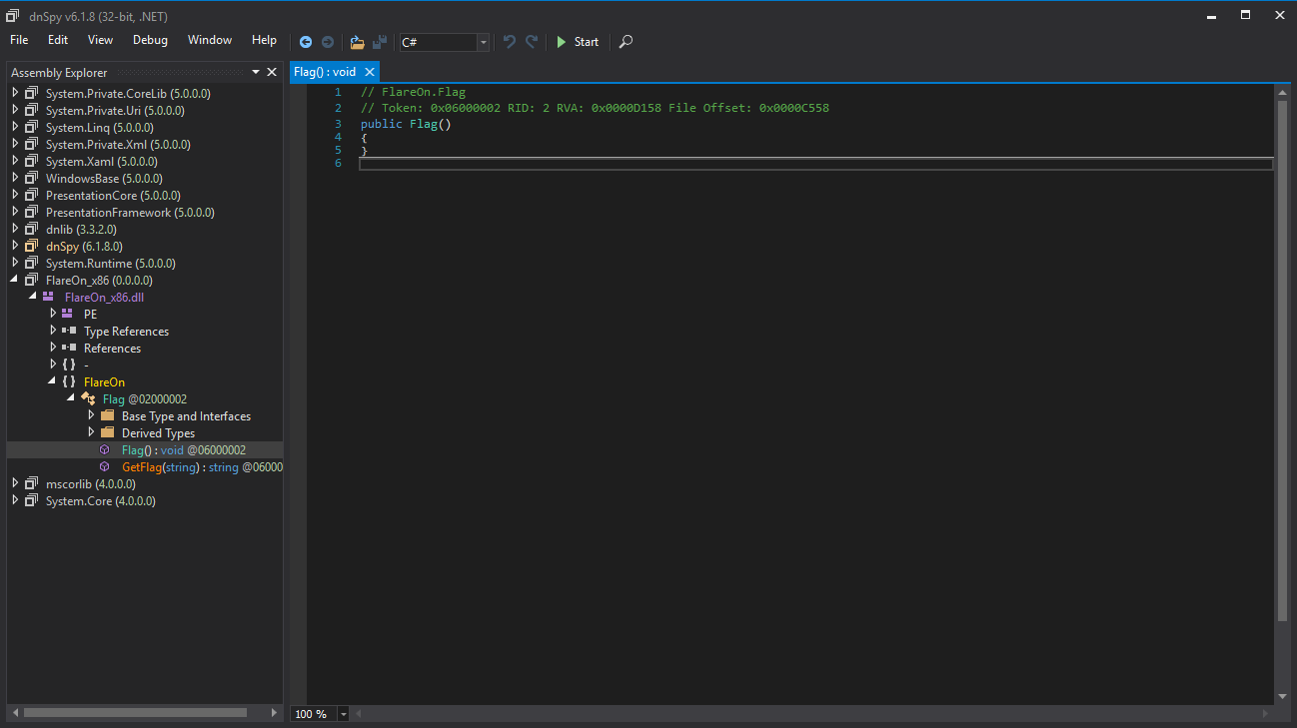
Task: Click the navigate Back arrow icon
Action: click(306, 42)
